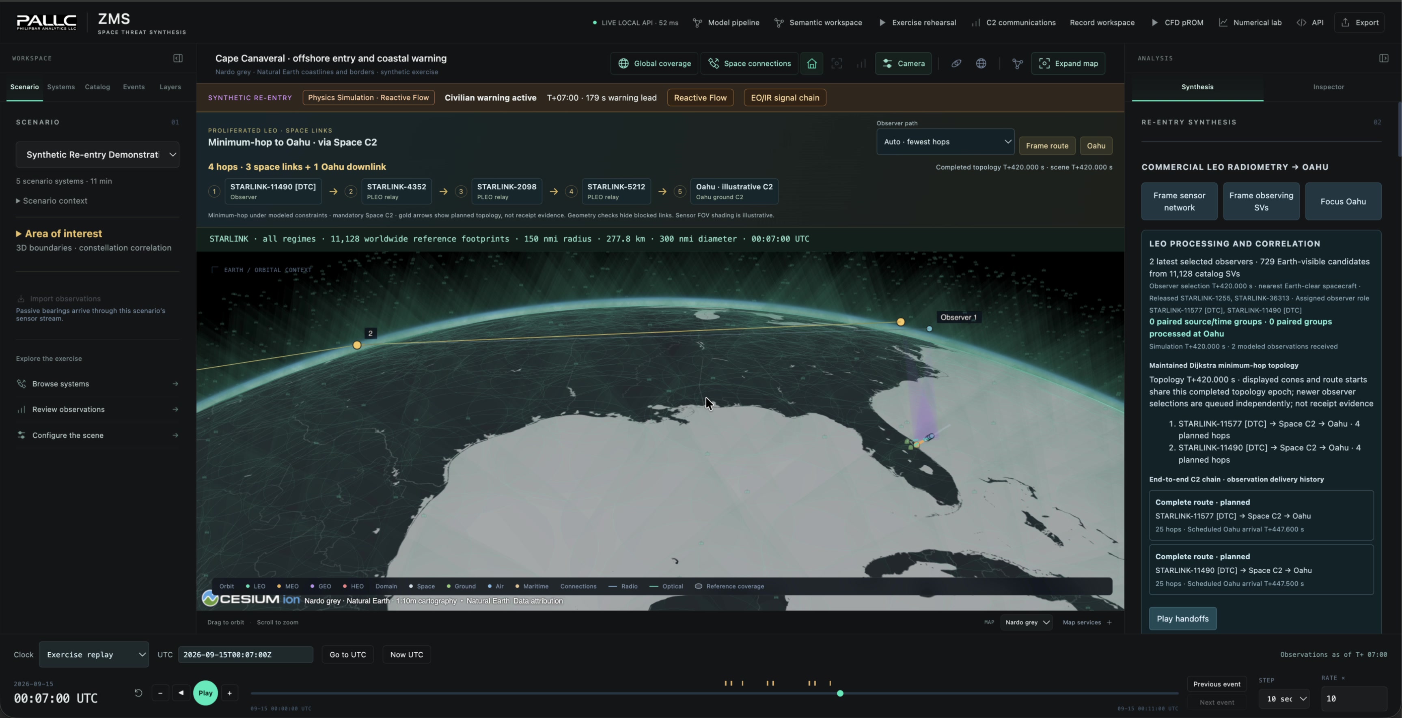Click Frame sensor network button
This screenshot has height=718, width=1402.
point(1180,202)
